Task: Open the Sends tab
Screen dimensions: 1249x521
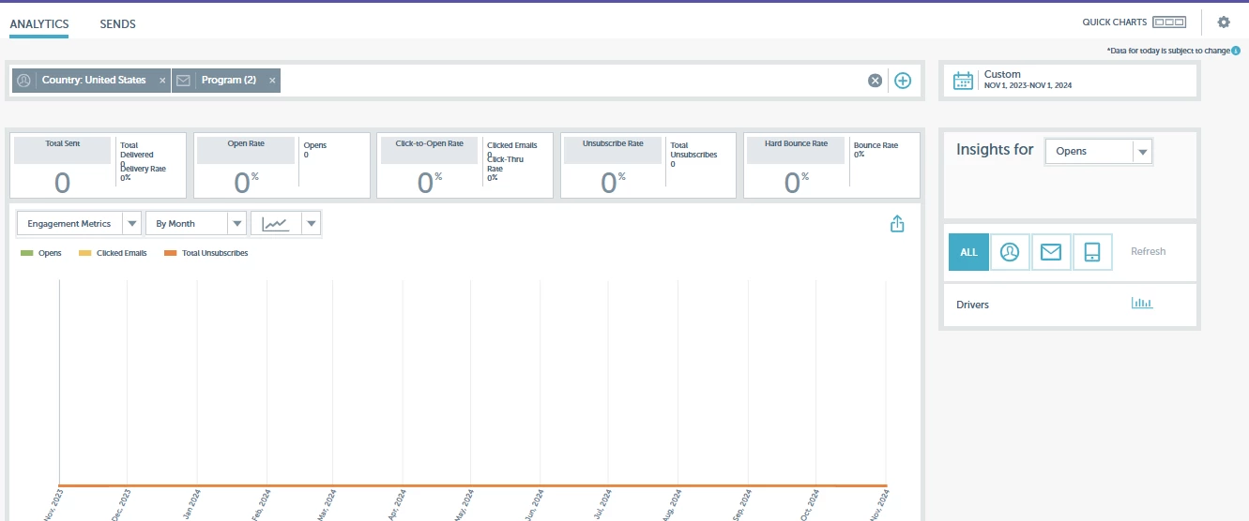Action: [117, 23]
